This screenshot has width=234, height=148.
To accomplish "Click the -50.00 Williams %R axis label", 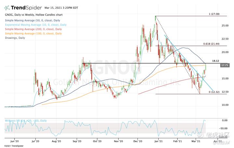I will [x=223, y=128].
